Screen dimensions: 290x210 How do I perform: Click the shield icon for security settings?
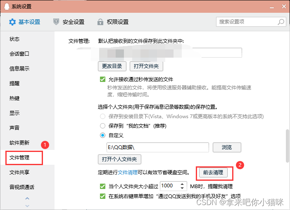click(56, 22)
